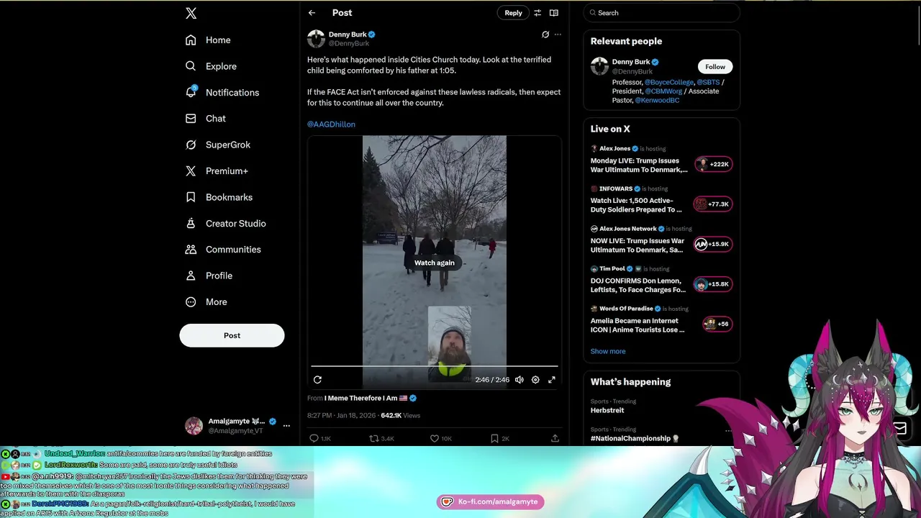Click the Creator Studio sidebar icon
This screenshot has height=518, width=921.
(x=191, y=223)
